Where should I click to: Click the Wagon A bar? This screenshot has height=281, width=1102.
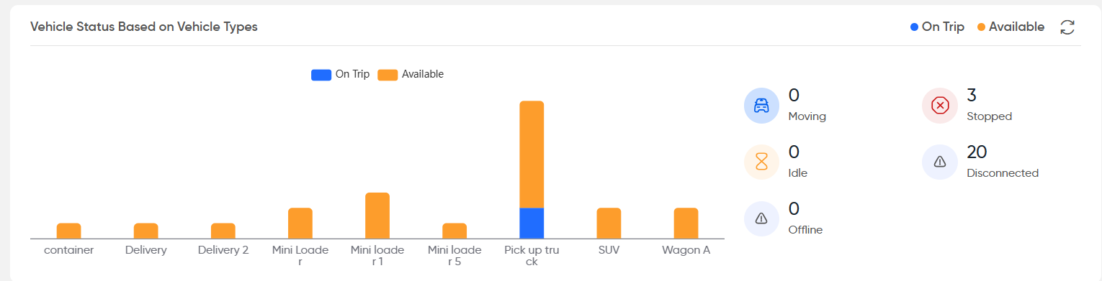(686, 224)
